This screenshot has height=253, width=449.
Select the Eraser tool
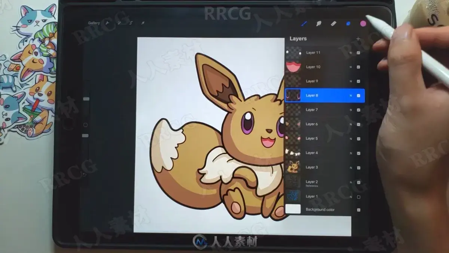click(334, 24)
